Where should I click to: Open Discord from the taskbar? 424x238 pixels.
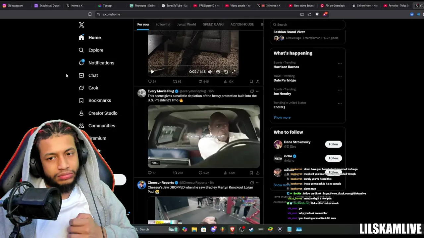tap(213, 229)
